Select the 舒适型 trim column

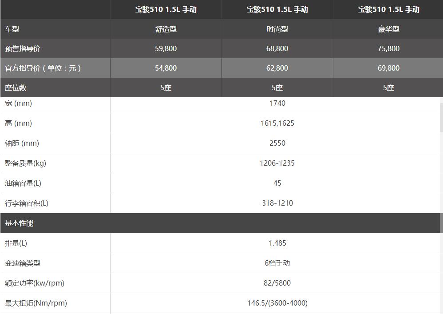[x=166, y=29]
